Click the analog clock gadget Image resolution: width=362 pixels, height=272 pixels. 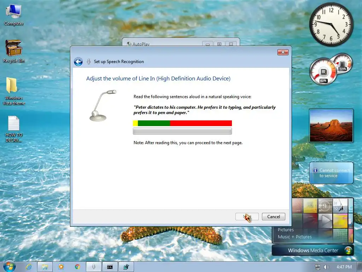331,24
